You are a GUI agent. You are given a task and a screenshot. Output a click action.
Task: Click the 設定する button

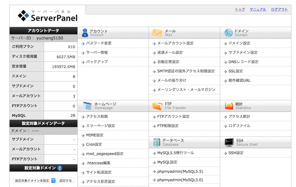(66, 181)
